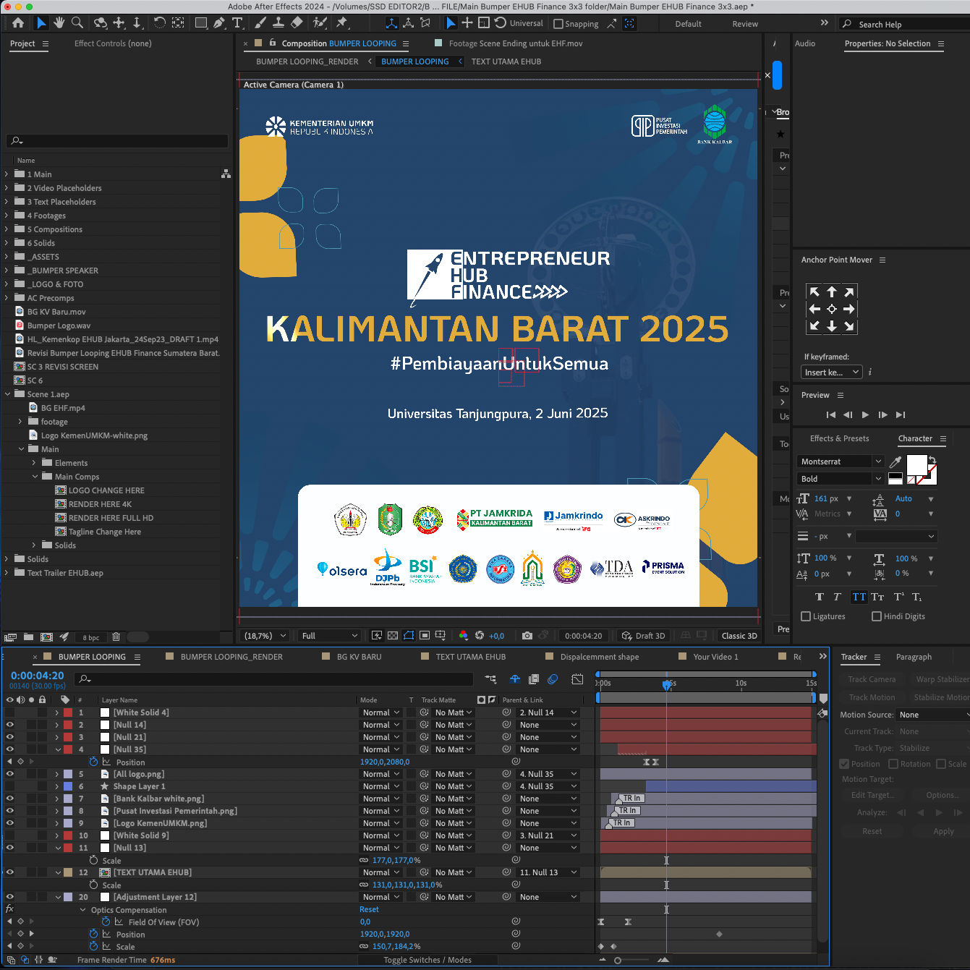Select the Clone Stamp tool
The width and height of the screenshot is (970, 970).
tap(278, 23)
